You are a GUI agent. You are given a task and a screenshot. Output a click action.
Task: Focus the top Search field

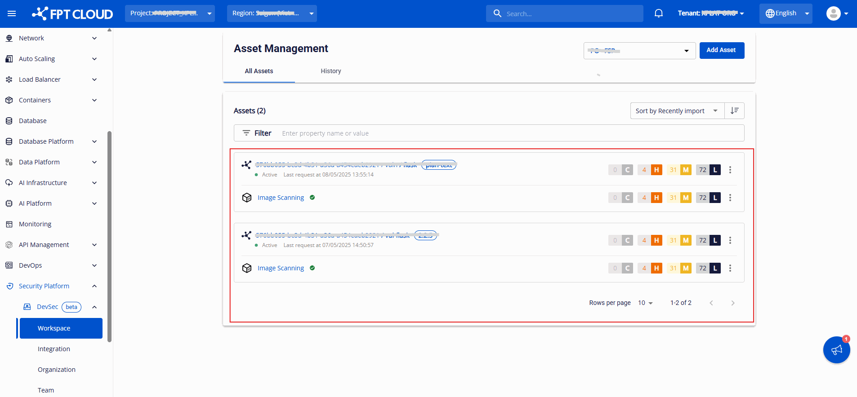pos(565,13)
